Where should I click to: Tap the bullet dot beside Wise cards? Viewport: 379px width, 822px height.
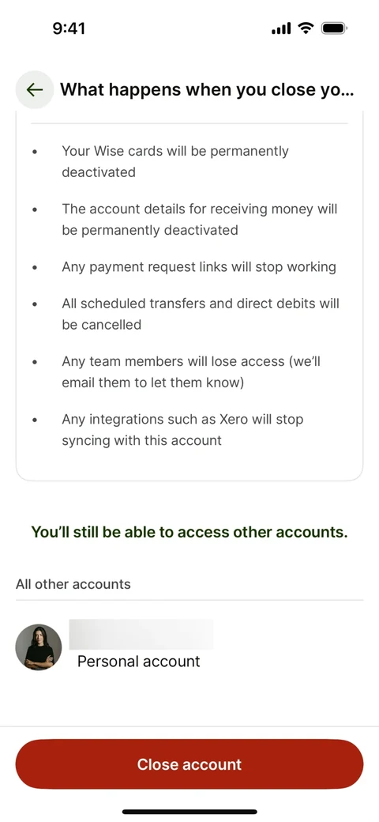coord(35,152)
